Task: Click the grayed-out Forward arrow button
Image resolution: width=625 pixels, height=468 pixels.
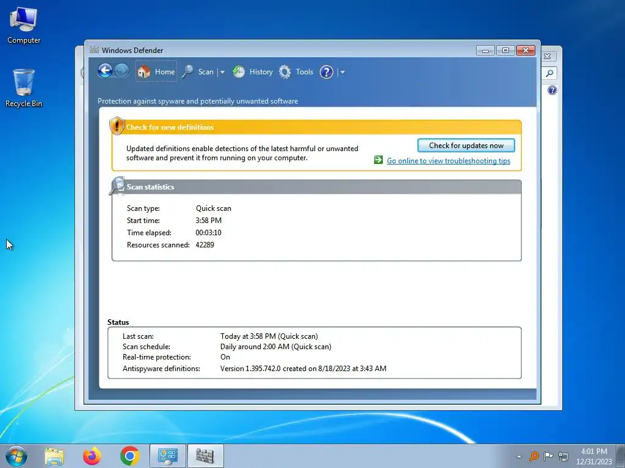Action: 121,71
